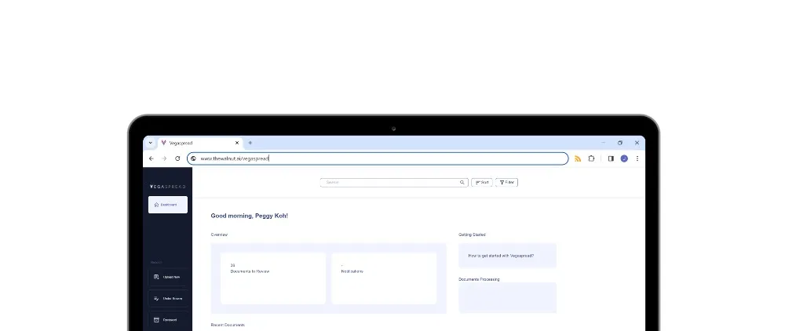Viewport: 785px width, 331px height.
Task: Open the browser extensions puzzle icon
Action: (591, 158)
